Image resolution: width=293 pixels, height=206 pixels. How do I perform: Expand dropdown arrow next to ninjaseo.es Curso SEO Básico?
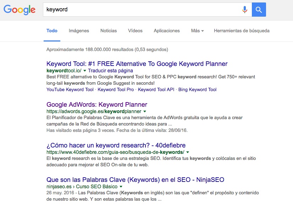click(x=121, y=186)
